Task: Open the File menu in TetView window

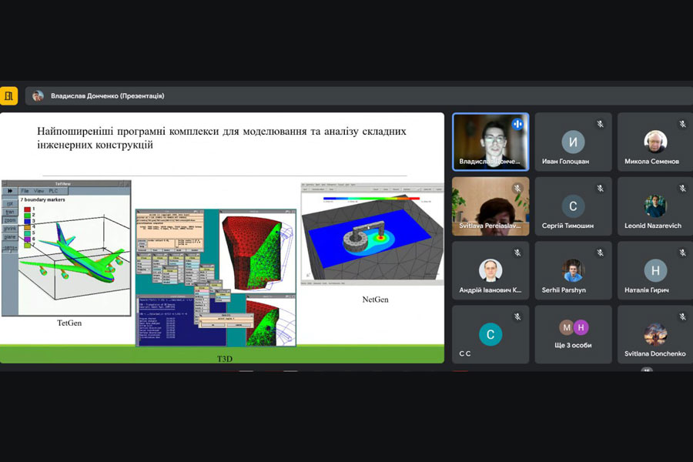Action: pos(25,191)
